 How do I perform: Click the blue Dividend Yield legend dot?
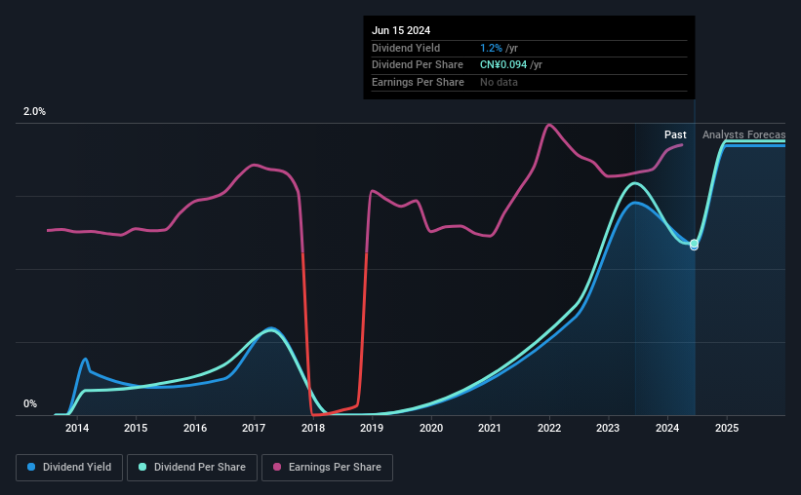[x=31, y=467]
